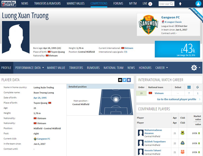Click the Vietnam flag next to Current international
The height and width of the screenshot is (156, 203).
[x=122, y=48]
